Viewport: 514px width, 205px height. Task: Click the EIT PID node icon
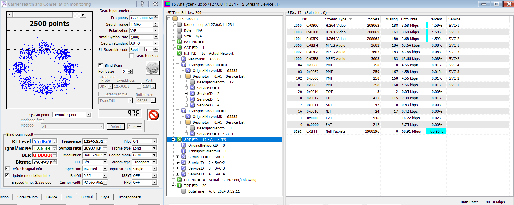click(x=179, y=180)
